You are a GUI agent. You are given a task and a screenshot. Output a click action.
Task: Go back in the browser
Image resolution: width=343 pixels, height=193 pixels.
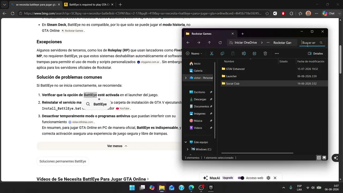(x=5, y=13)
